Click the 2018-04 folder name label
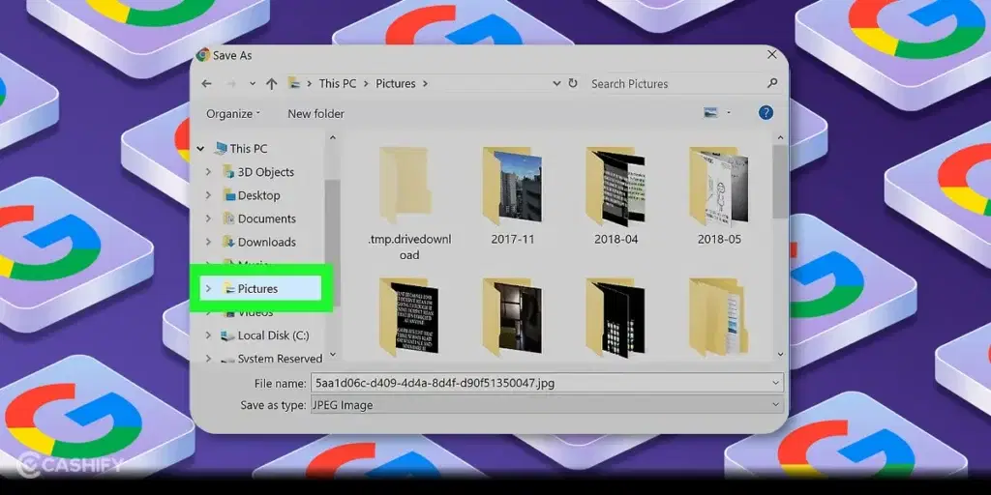This screenshot has height=495, width=991. point(615,240)
